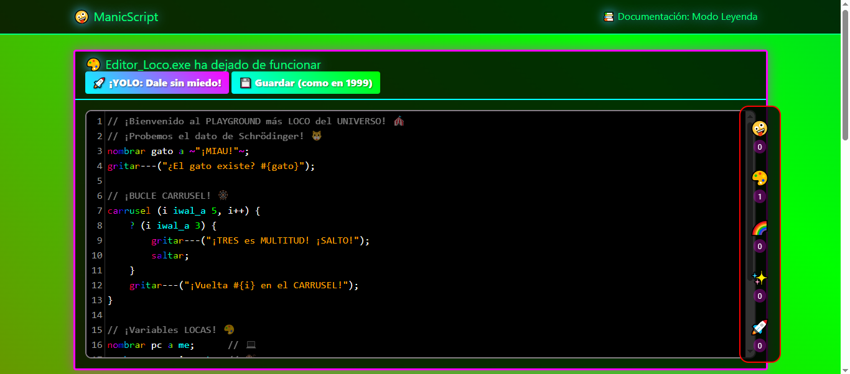Click the ManicScript zany face logo icon
850x374 pixels.
point(82,17)
